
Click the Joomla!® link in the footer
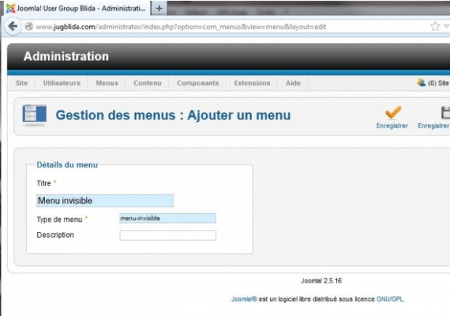point(243,299)
